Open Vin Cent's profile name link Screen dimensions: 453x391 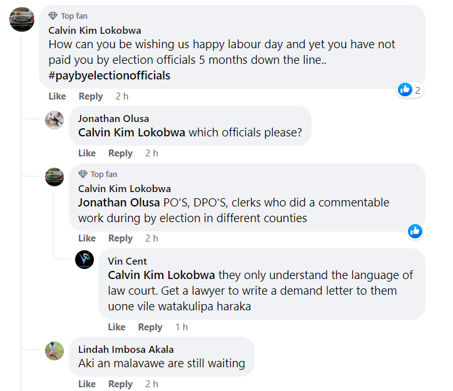[x=128, y=261]
